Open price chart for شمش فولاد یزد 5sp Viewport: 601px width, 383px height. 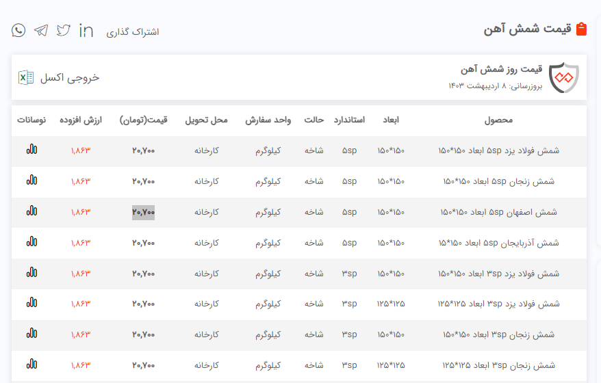[31, 150]
